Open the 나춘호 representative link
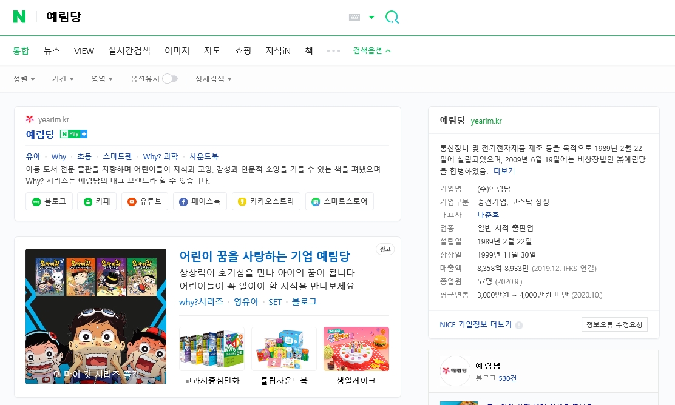The width and height of the screenshot is (675, 405). (488, 215)
